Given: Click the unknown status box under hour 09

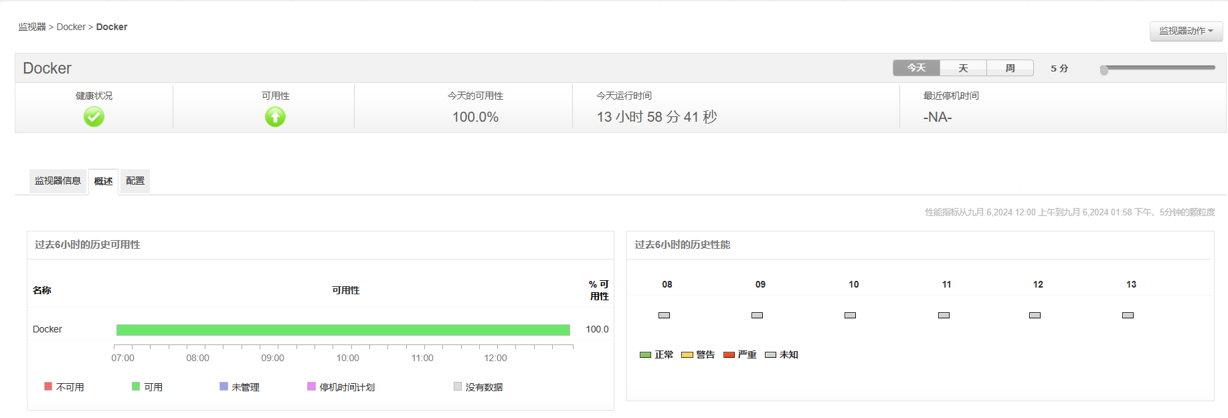Looking at the screenshot, I should [757, 315].
